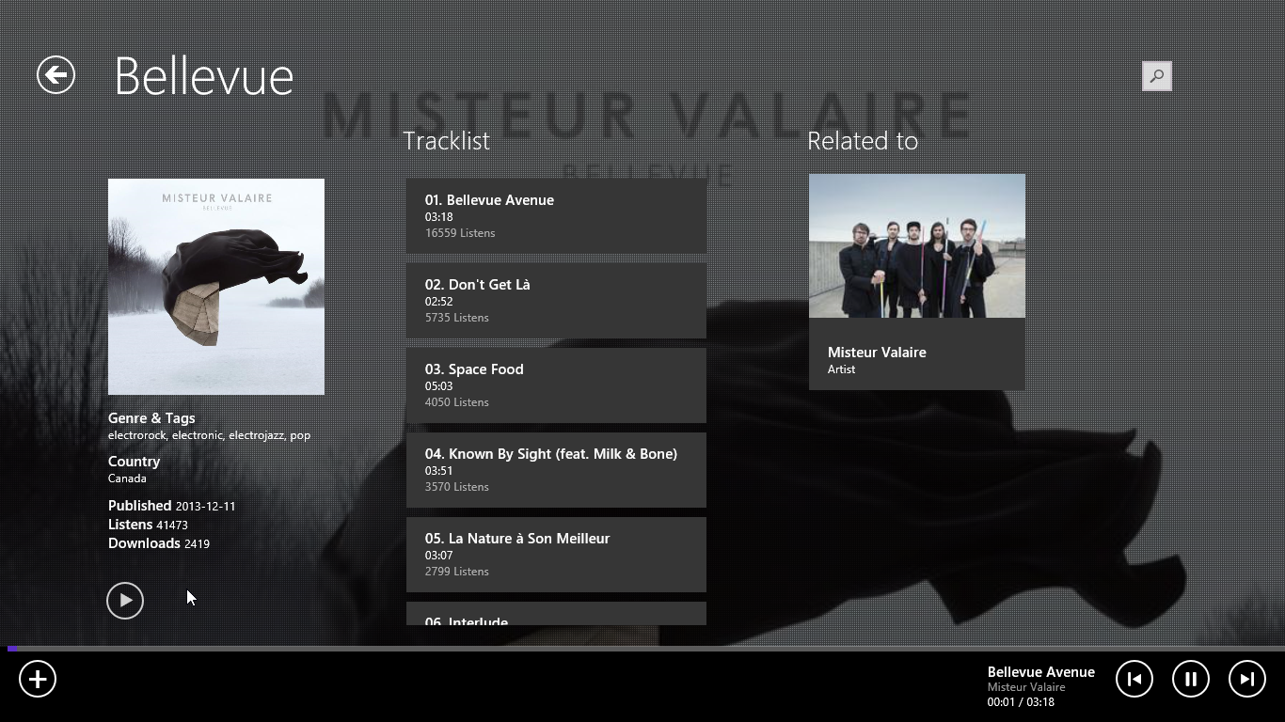Image resolution: width=1285 pixels, height=722 pixels.
Task: Seek along the playback progress bar
Action: [x=642, y=649]
